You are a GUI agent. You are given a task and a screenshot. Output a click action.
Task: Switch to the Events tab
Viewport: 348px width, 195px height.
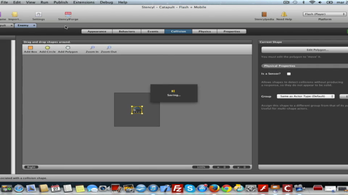coord(153,31)
